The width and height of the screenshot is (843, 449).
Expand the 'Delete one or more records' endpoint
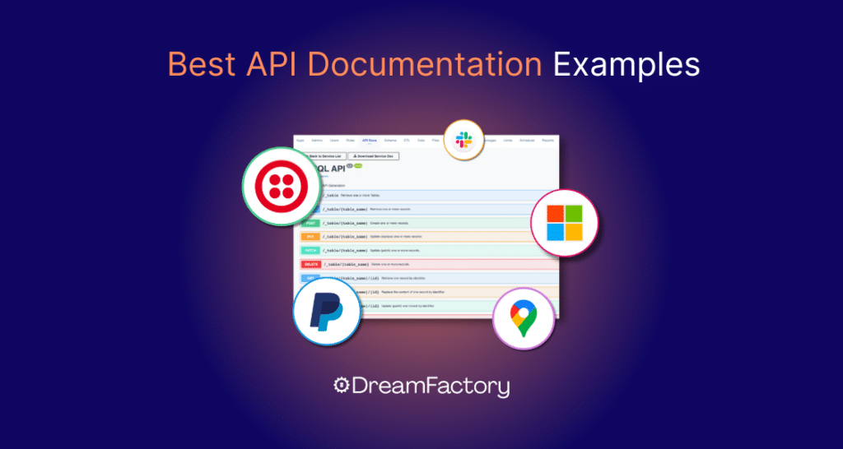pos(429,264)
